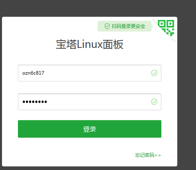Screen dimensions: 196x170
Task: Click the dark area above the login card
Action: point(93,8)
